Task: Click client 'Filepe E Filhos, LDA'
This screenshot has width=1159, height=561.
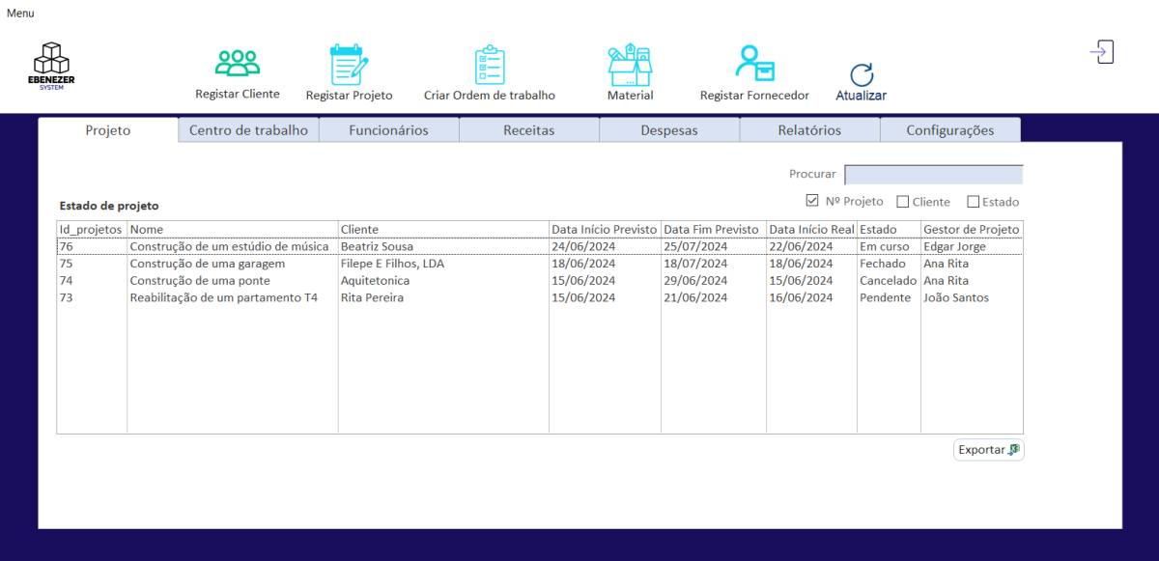Action: 392,264
